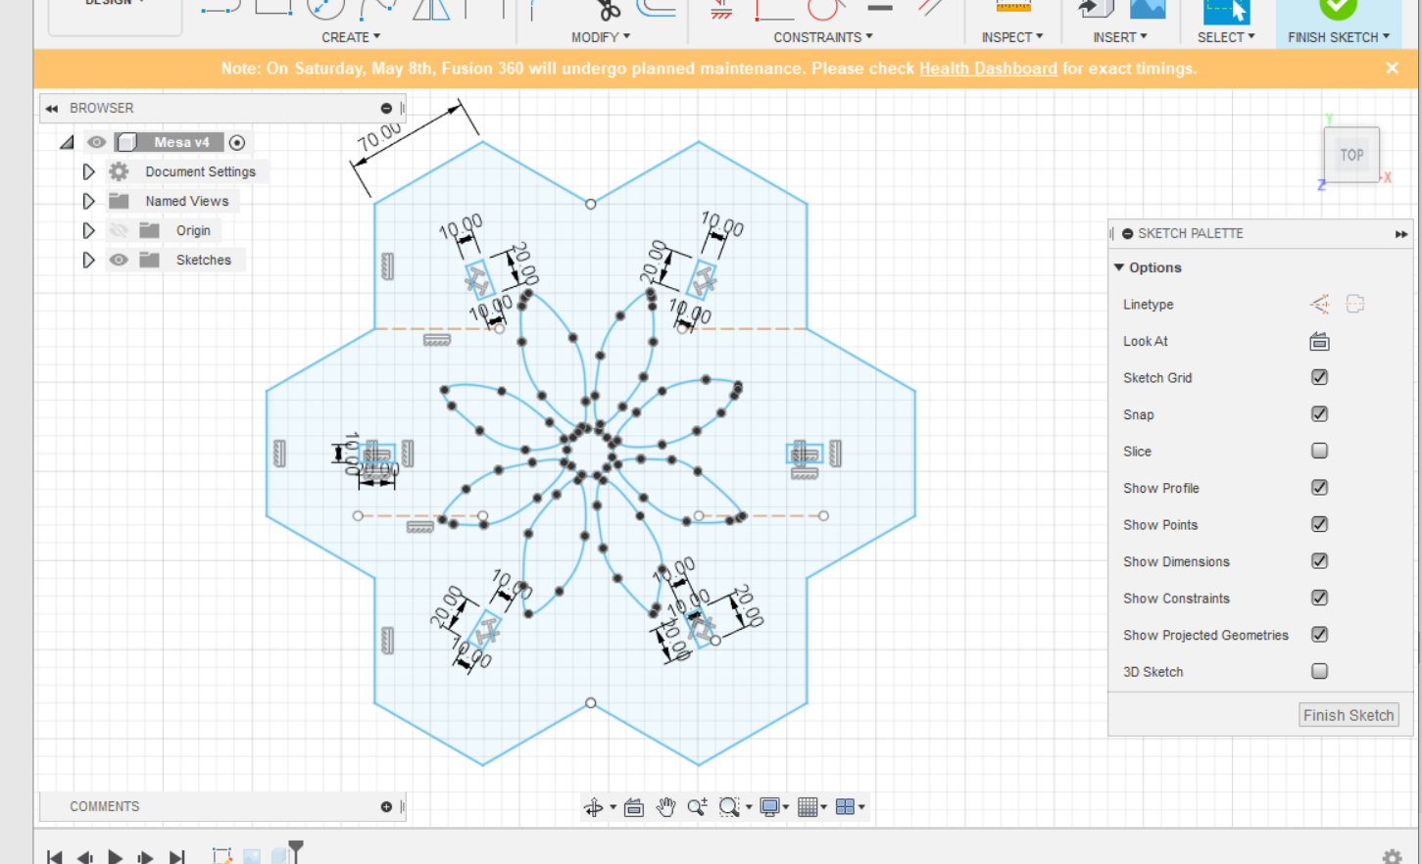Expand the Document Settings tree node
This screenshot has height=864, width=1422.
pyautogui.click(x=88, y=171)
